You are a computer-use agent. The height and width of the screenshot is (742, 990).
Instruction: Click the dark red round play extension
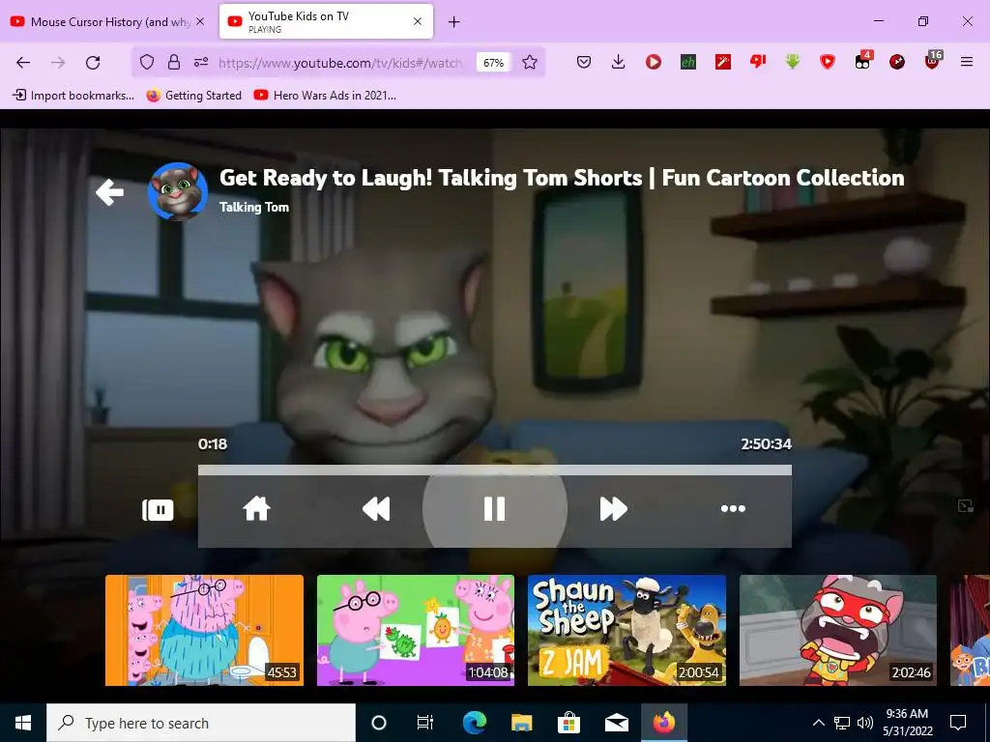click(897, 62)
